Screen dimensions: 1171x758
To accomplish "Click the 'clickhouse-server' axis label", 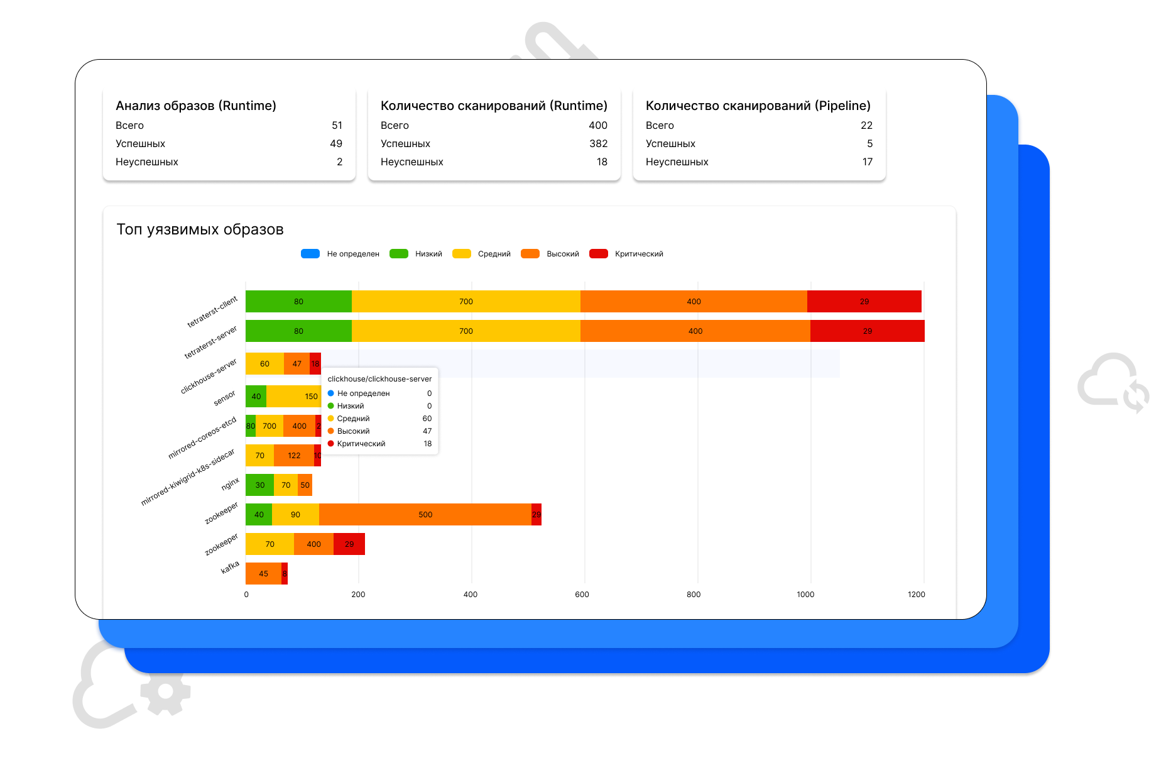I will [x=209, y=376].
